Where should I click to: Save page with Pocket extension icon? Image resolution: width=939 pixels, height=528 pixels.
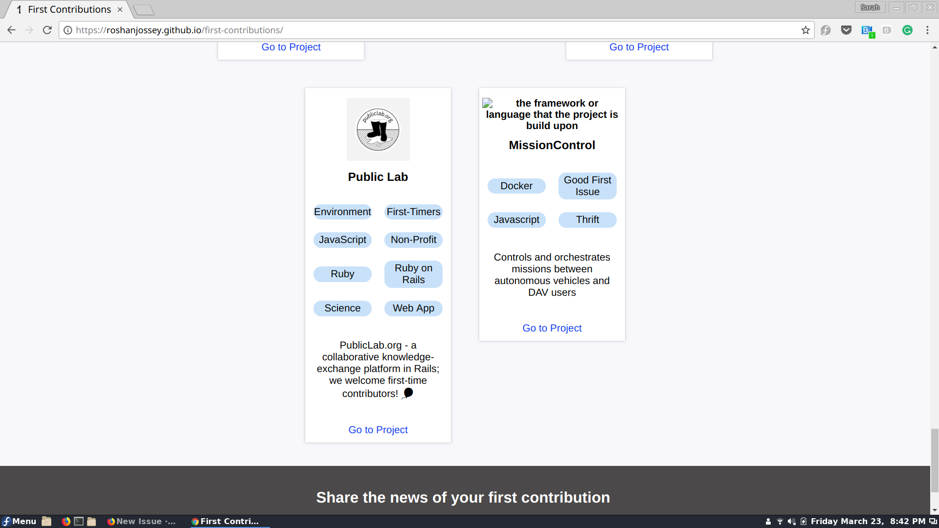[847, 30]
